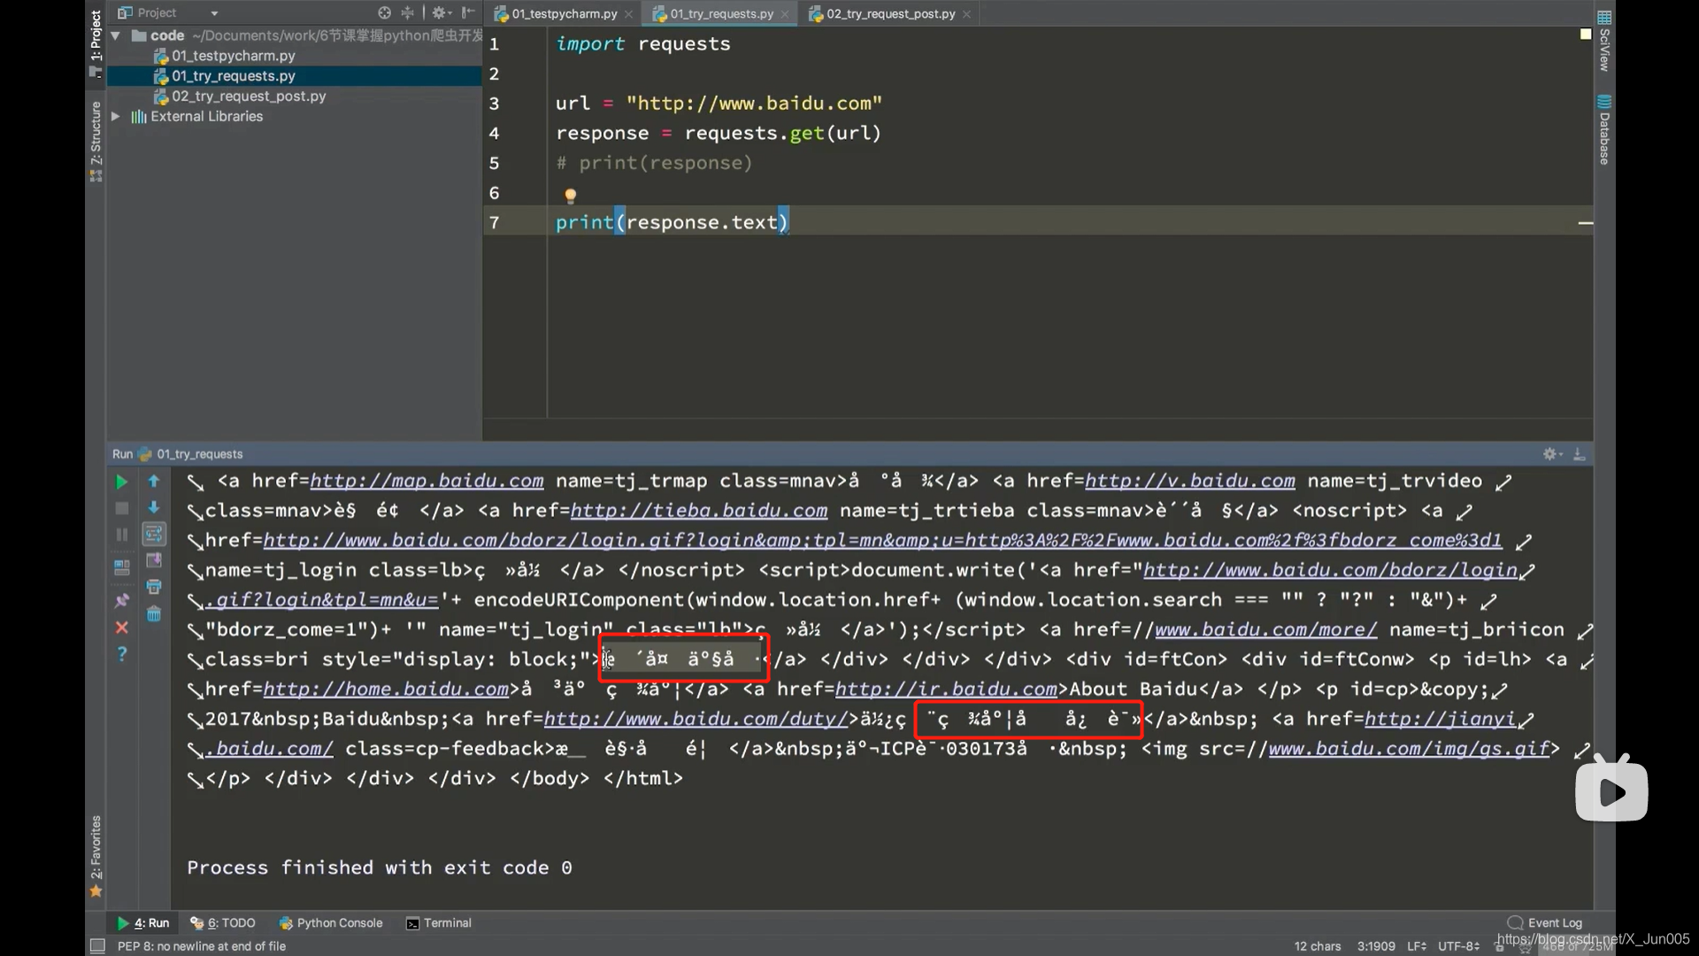Switch to the 01_try_requests.py editor tab
This screenshot has width=1699, height=956.
coord(721,13)
